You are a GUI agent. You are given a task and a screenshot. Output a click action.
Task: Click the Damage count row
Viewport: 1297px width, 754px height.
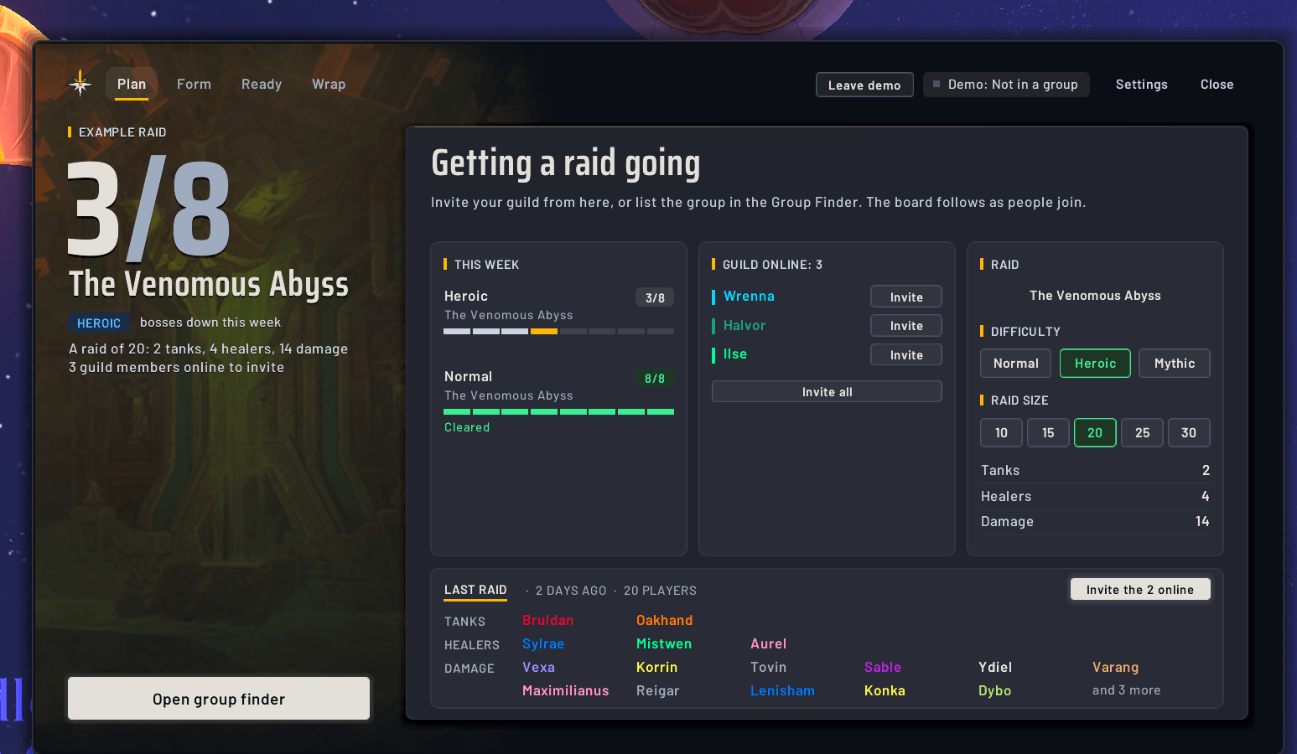coord(1095,521)
